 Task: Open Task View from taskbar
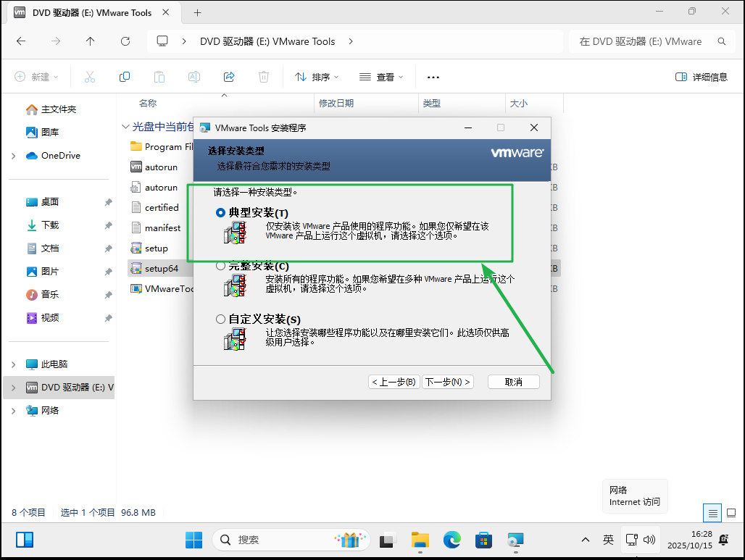click(x=388, y=540)
